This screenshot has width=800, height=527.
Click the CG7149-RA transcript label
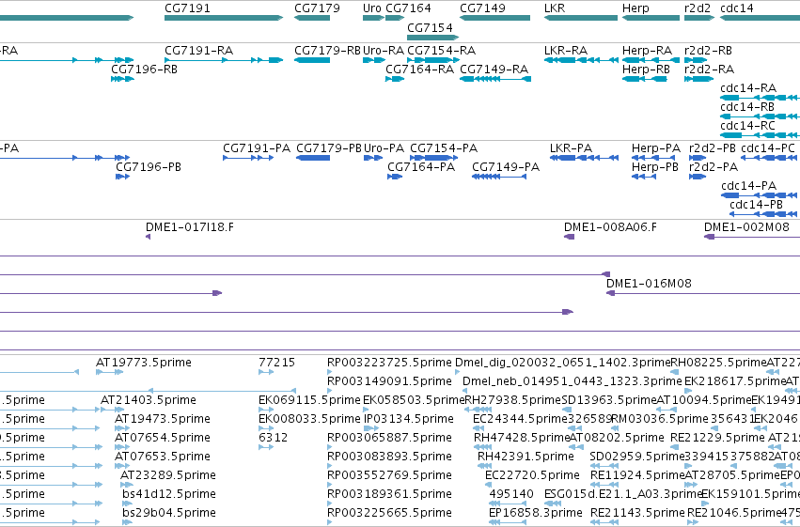494,70
